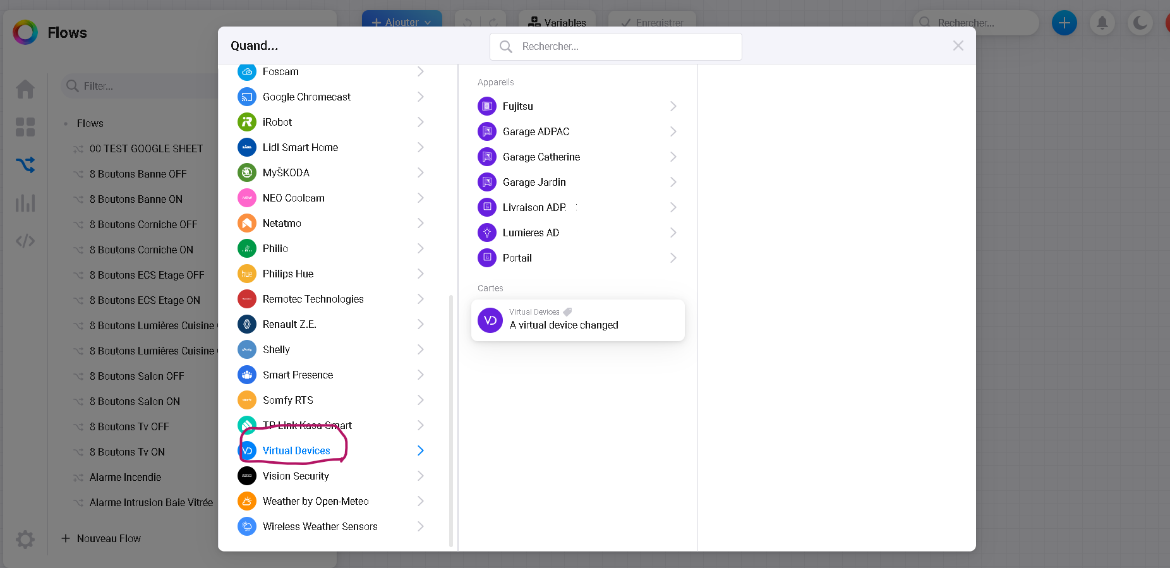Click the Philips Hue app icon

point(247,274)
